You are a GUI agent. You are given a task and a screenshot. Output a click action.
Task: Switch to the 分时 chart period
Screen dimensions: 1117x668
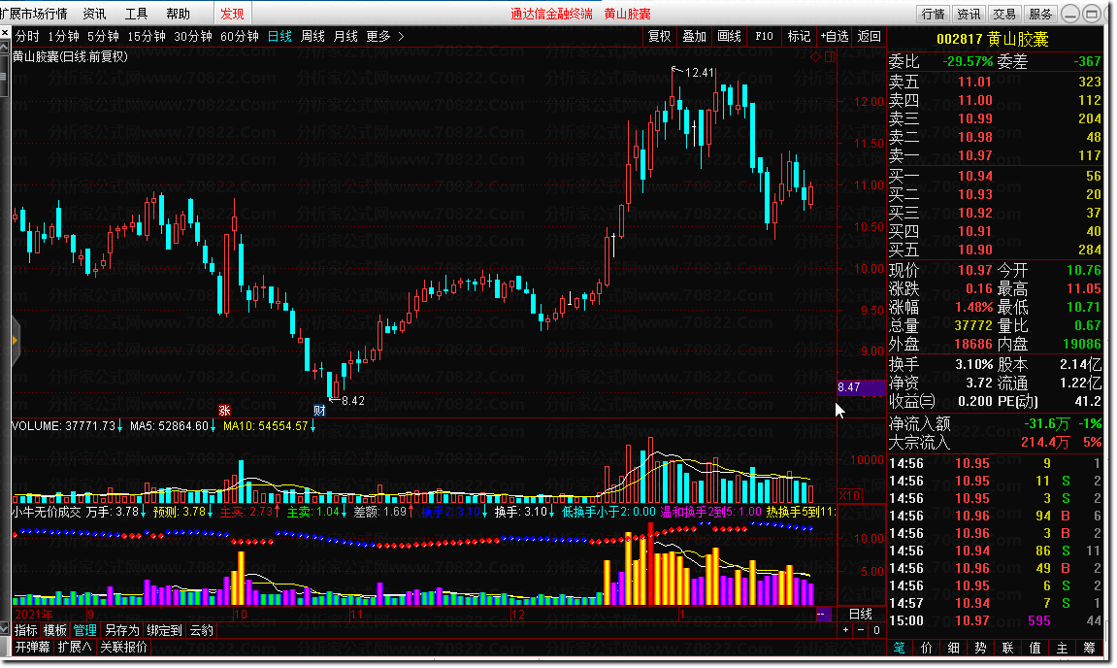click(27, 36)
